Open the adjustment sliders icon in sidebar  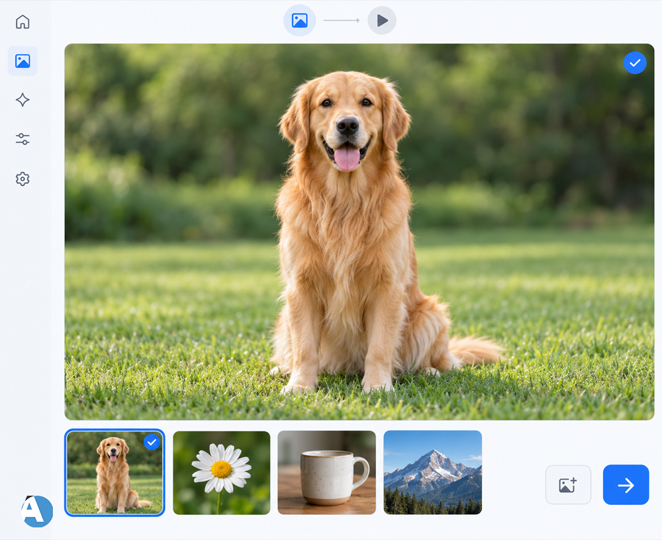click(23, 139)
